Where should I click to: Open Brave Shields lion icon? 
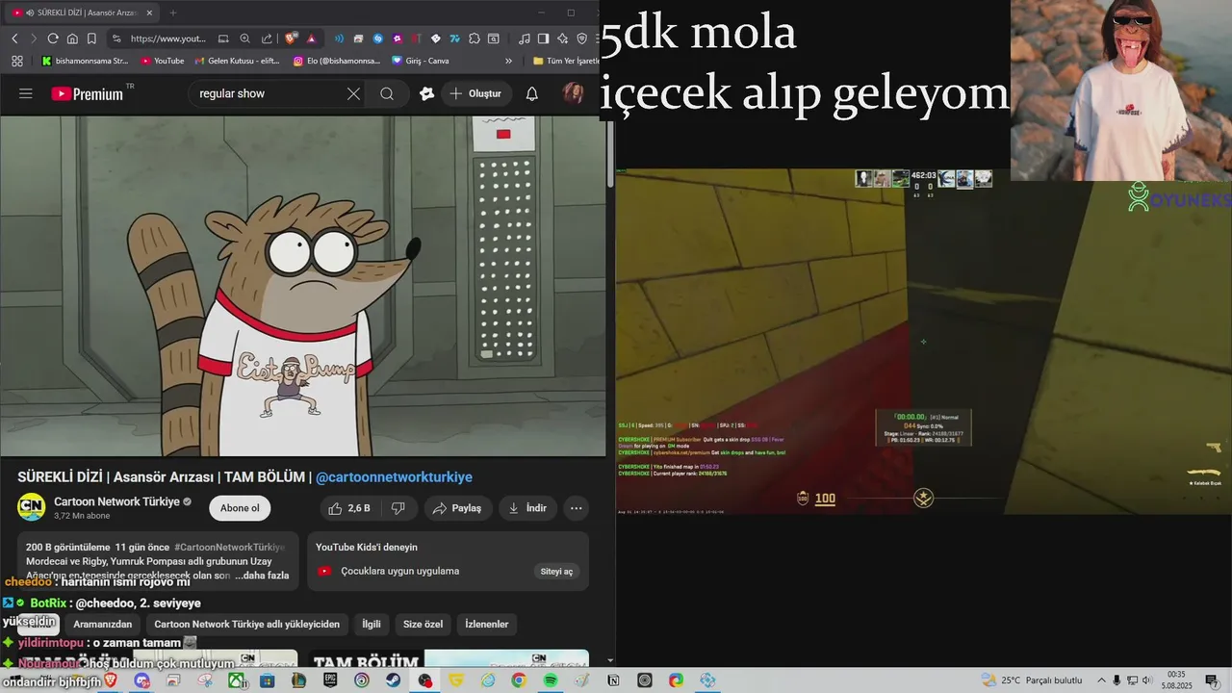tap(290, 38)
